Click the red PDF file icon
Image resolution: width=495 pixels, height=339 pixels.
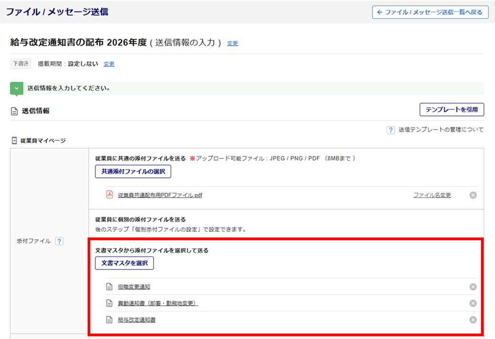point(109,195)
